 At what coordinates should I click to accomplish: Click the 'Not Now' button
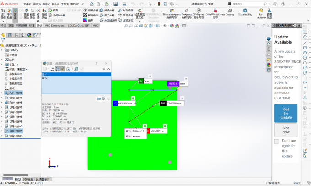pyautogui.click(x=286, y=130)
